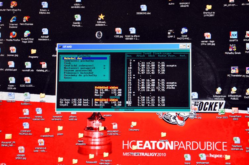Launch Nero Express from the desktop

point(26,19)
